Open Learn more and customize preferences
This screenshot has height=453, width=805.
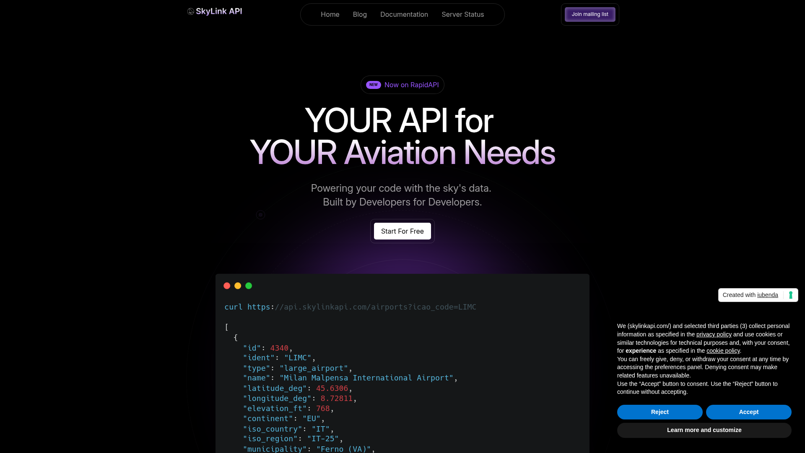coord(704,430)
